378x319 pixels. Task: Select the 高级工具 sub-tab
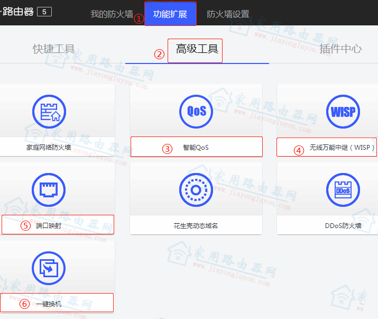click(x=197, y=49)
